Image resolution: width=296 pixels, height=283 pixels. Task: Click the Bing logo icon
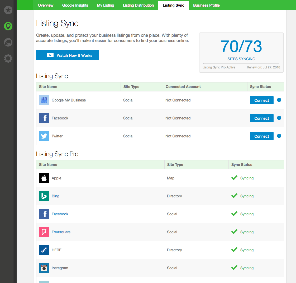point(44,196)
